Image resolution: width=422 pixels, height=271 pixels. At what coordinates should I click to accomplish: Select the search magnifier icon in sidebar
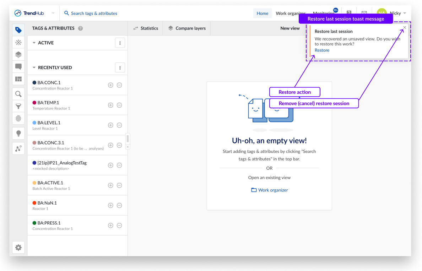click(18, 94)
